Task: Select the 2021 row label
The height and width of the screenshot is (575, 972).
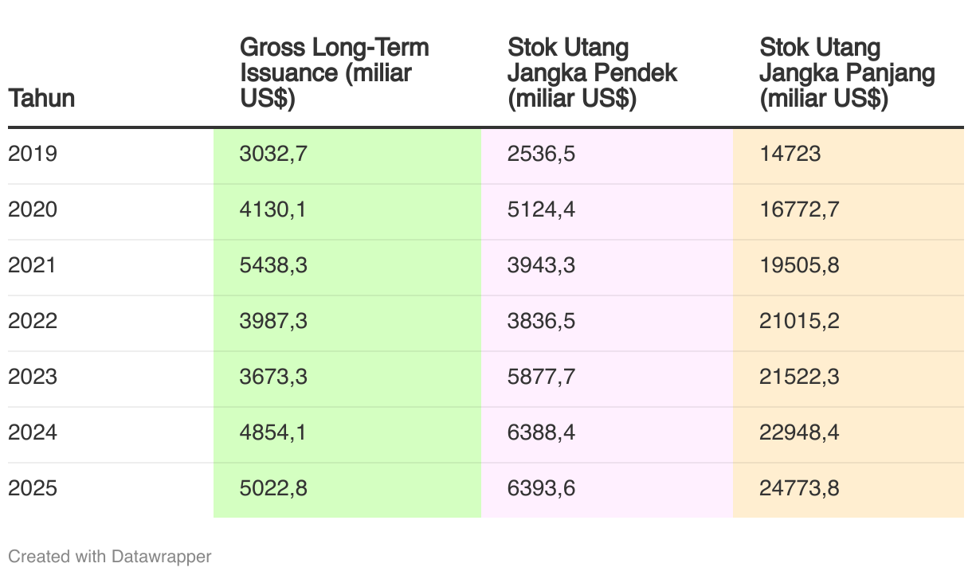Action: pos(33,265)
